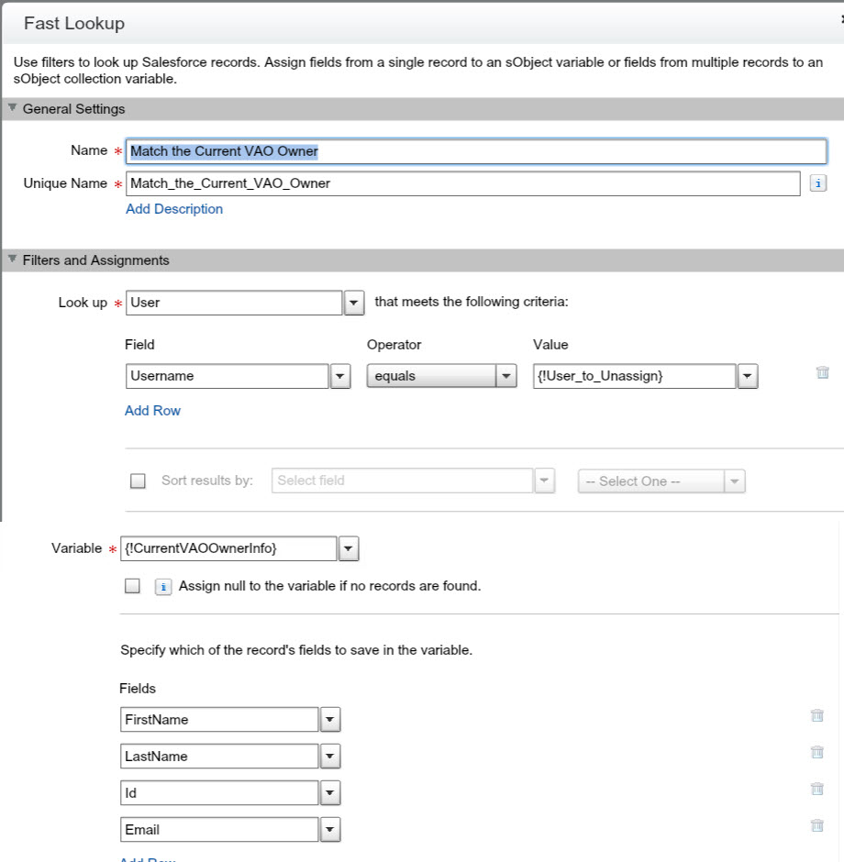Check Assign null to the variable checkbox
844x862 pixels.
(132, 586)
